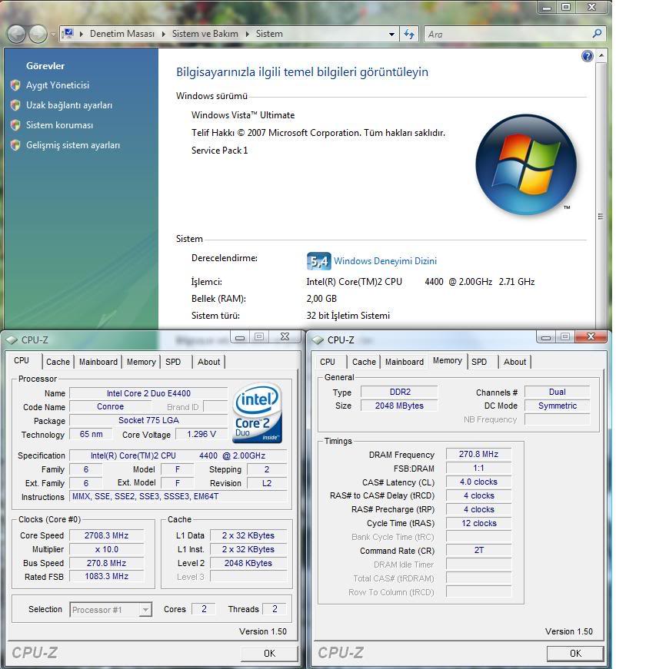Click the shield icon beside Gelişmiş sistem ayarları

click(15, 145)
